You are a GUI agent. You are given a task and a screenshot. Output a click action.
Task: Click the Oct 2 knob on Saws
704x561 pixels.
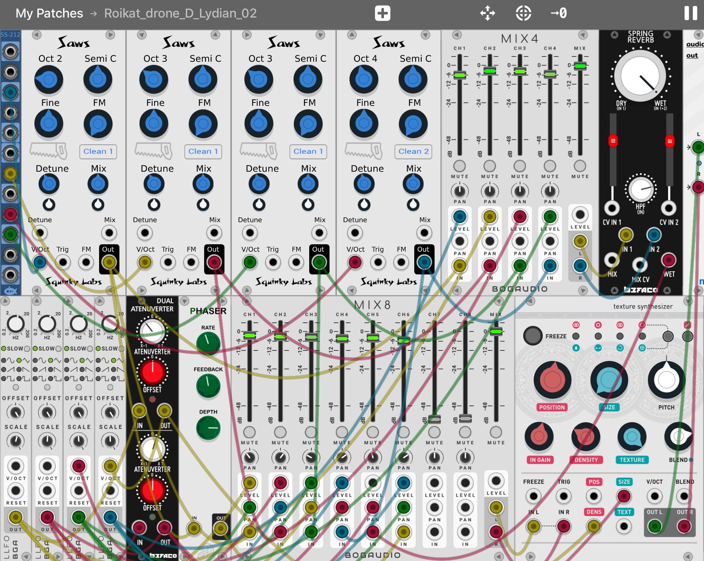tap(49, 79)
